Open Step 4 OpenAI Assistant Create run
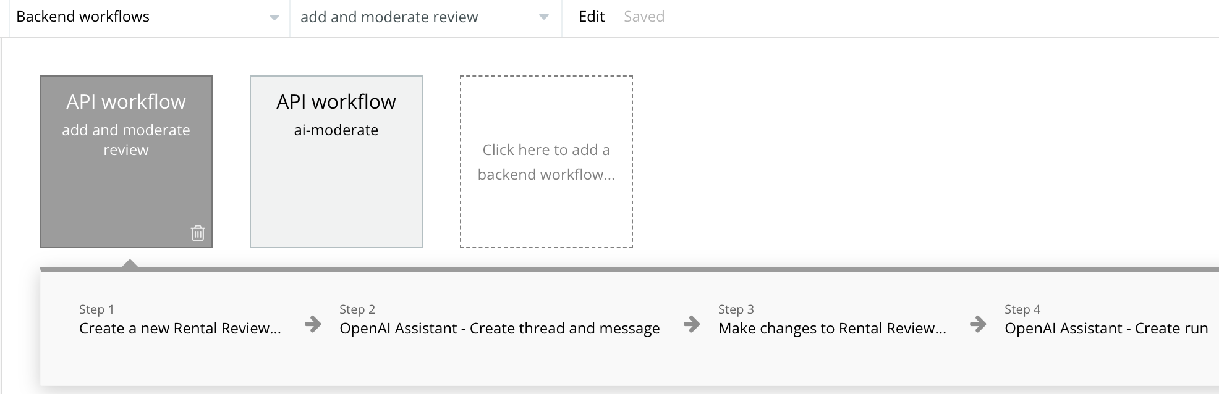The image size is (1219, 394). tap(1106, 319)
